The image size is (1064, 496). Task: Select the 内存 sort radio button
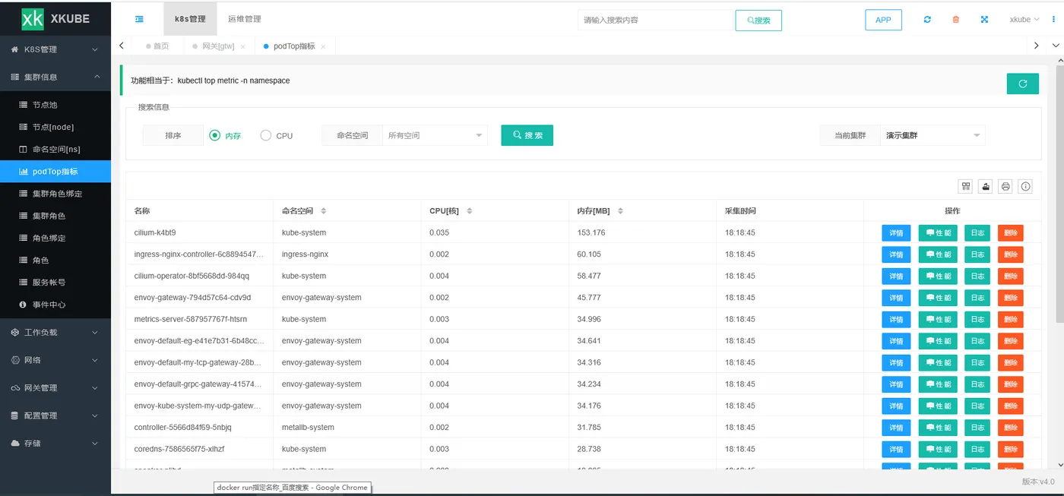pos(215,135)
